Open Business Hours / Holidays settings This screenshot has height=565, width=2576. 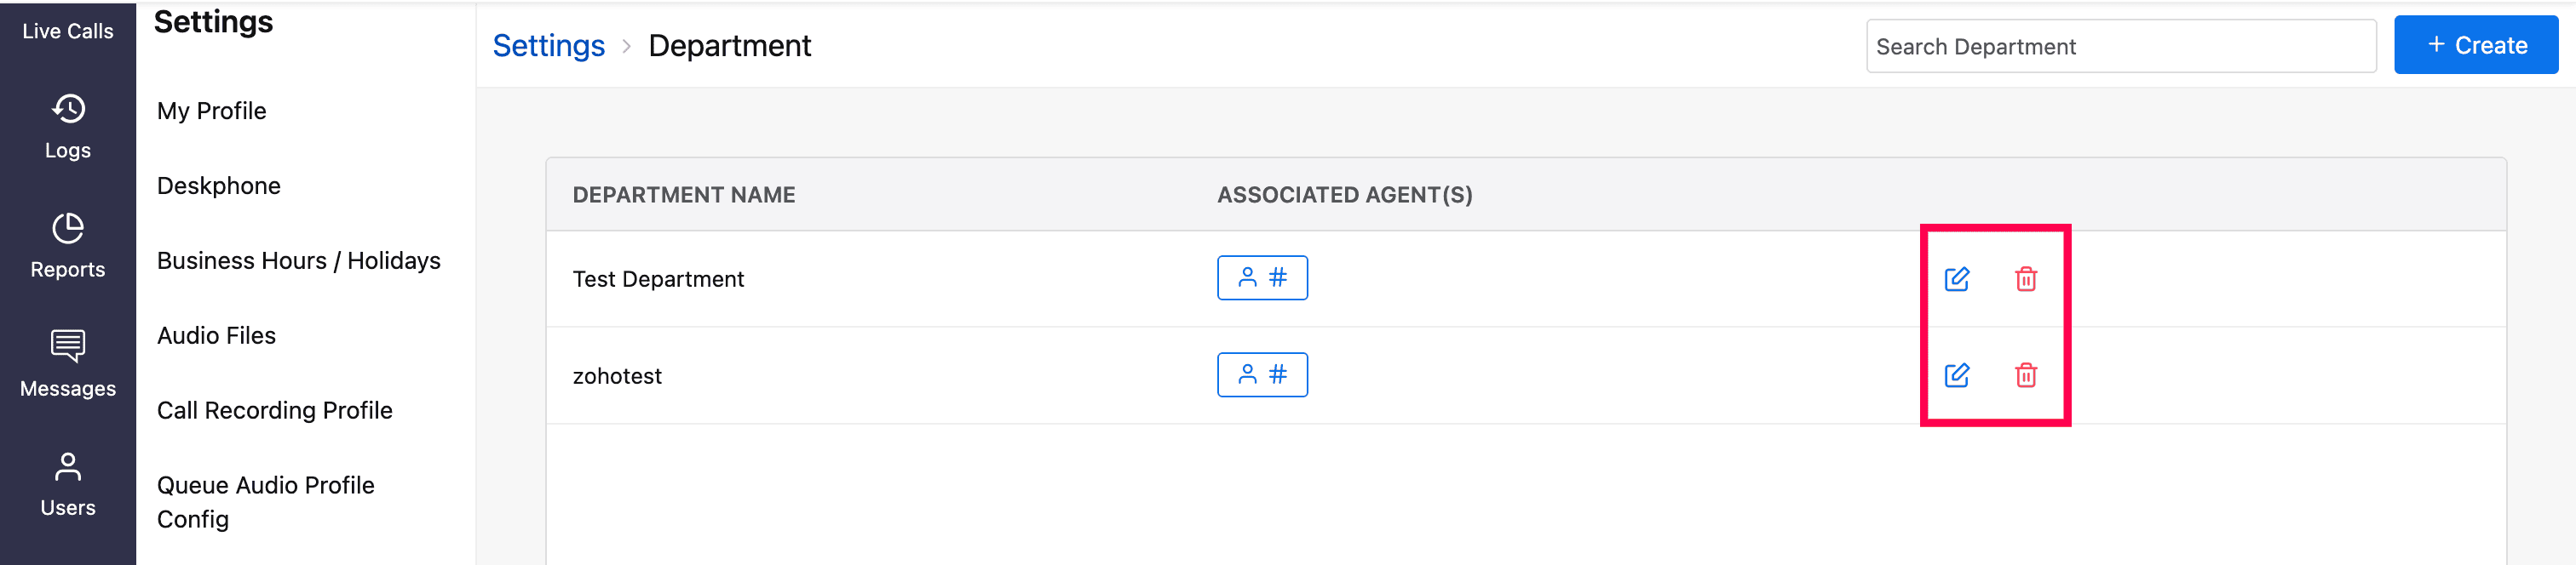pos(298,260)
